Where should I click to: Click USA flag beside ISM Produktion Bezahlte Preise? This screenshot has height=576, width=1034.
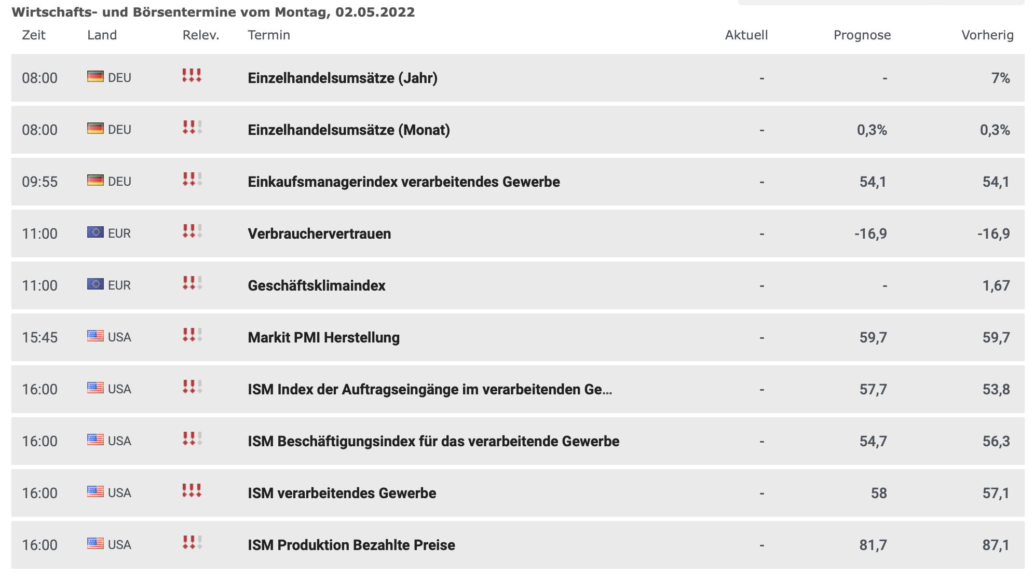(96, 544)
